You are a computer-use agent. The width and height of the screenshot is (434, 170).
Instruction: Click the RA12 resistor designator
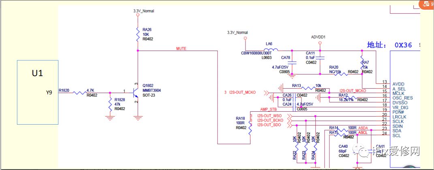click(x=343, y=95)
